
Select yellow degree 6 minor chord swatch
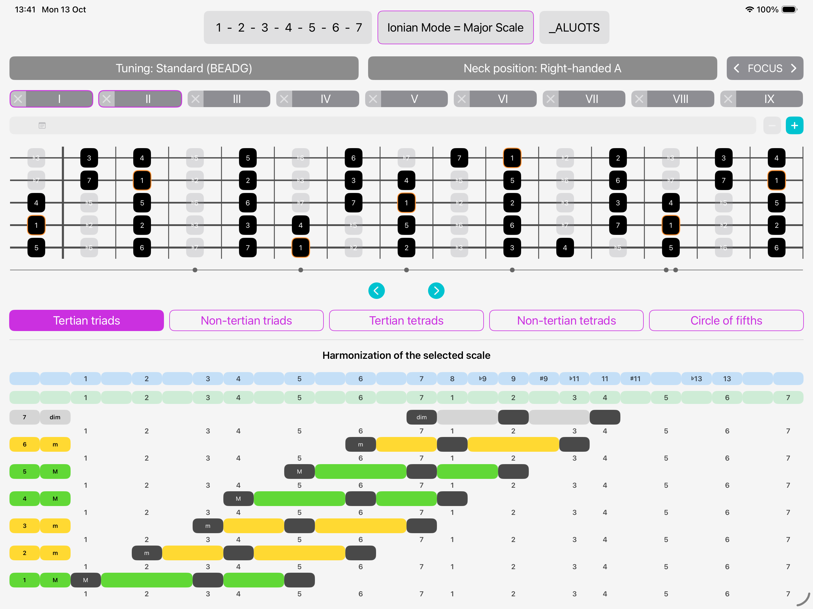click(25, 444)
